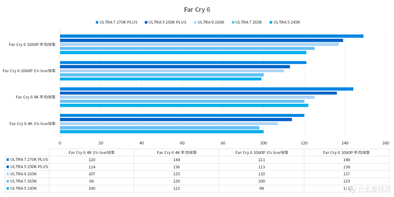Select the Far Cry 6 1080P 1% low帧率 axis label

(29, 71)
